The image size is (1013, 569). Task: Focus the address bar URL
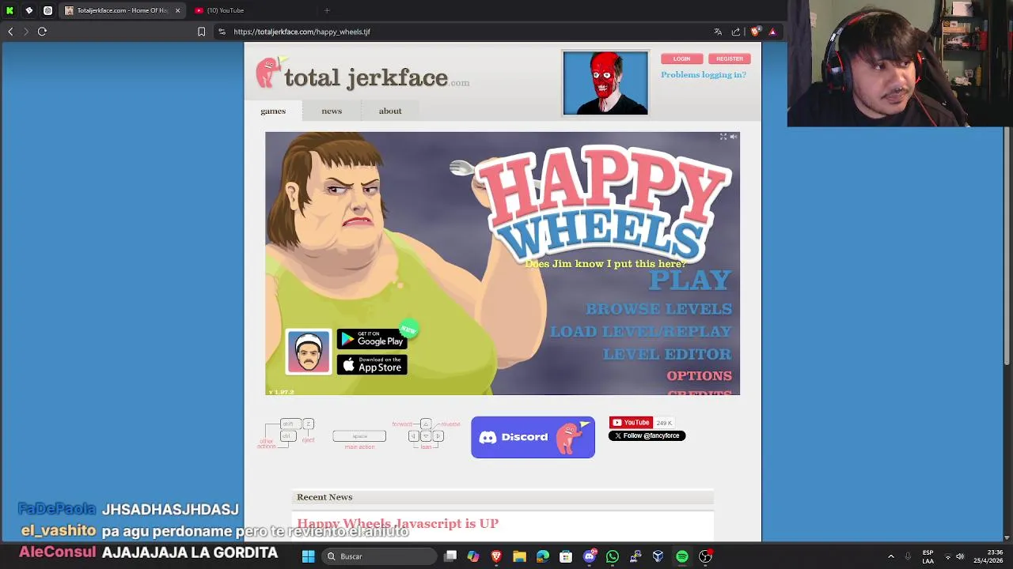(x=302, y=32)
